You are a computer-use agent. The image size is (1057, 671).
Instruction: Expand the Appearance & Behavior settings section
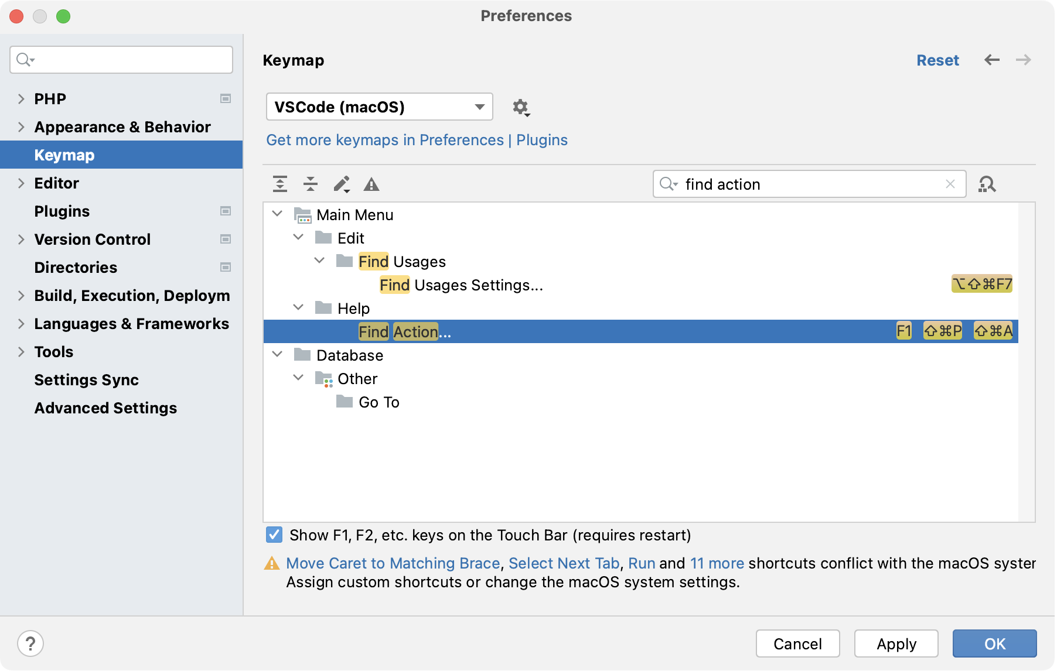pos(22,127)
